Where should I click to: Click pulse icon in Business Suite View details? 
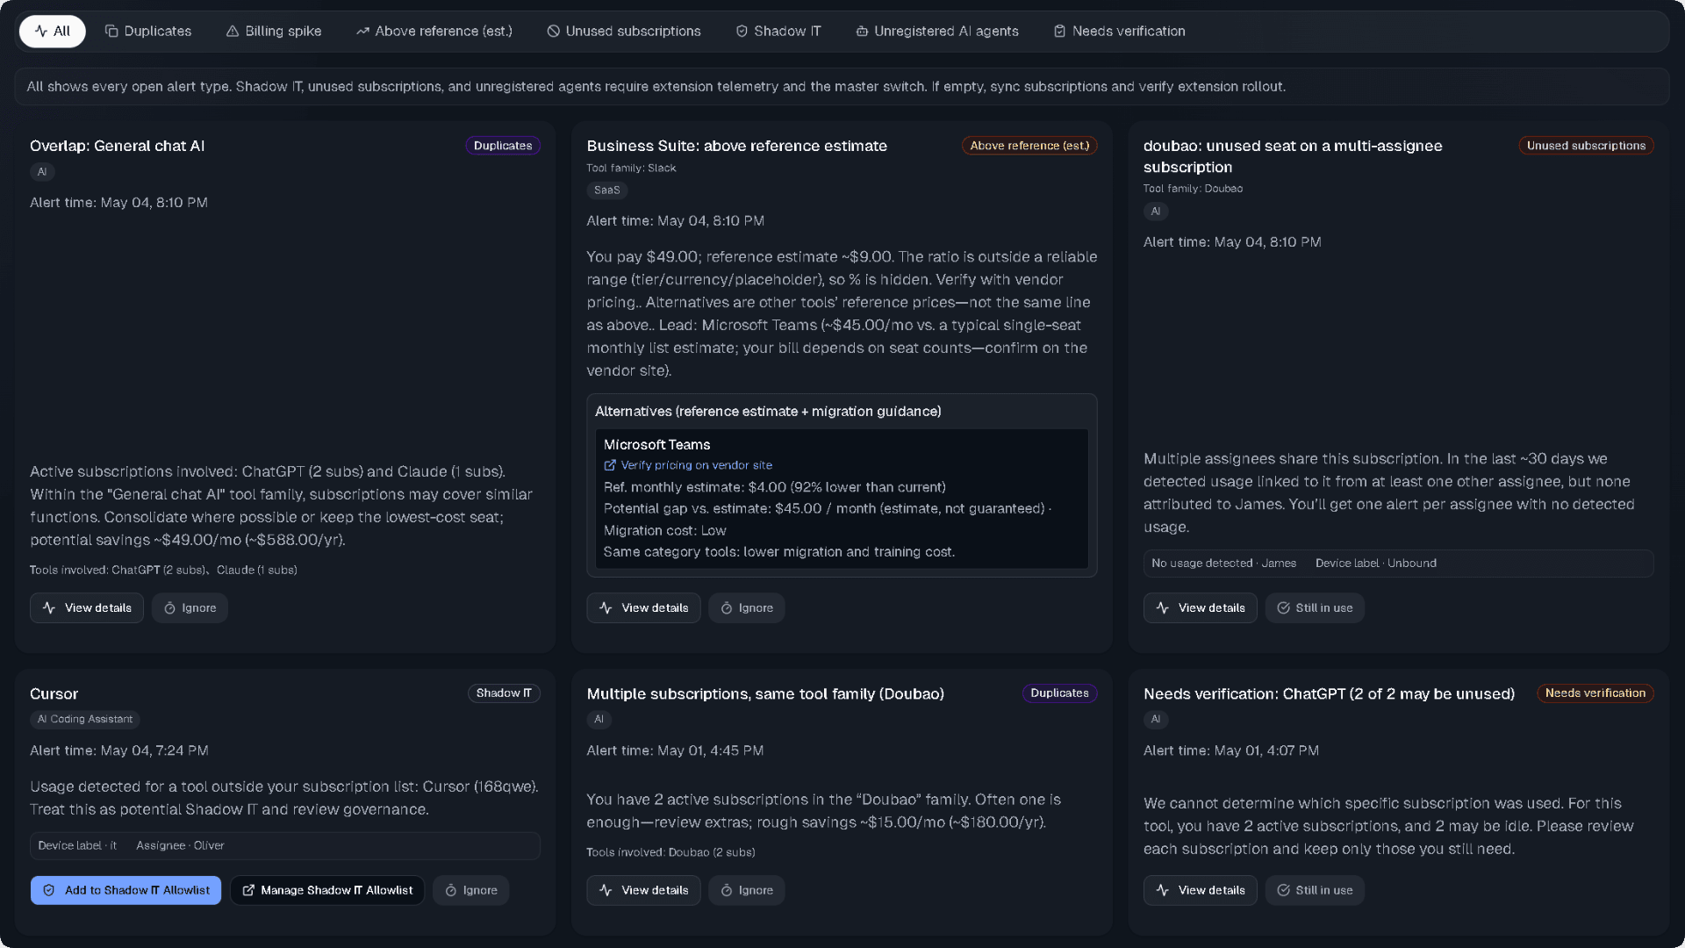coord(606,608)
